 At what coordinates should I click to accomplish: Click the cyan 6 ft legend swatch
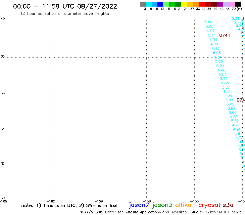[x=149, y=4]
